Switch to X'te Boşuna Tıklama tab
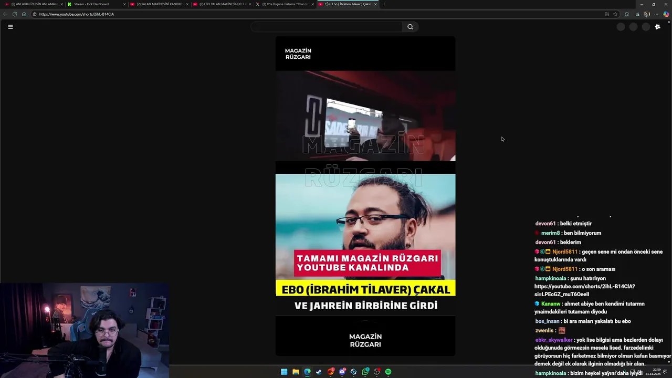The width and height of the screenshot is (672, 378). [x=284, y=4]
